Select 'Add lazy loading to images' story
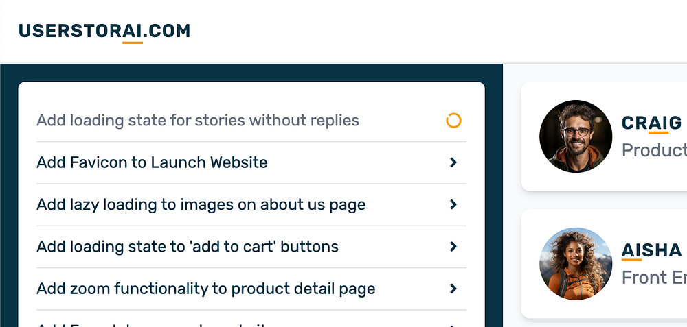Screen dimensions: 687x327 click(201, 204)
